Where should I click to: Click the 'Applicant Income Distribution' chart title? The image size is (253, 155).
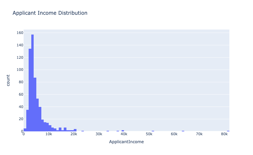50,13
